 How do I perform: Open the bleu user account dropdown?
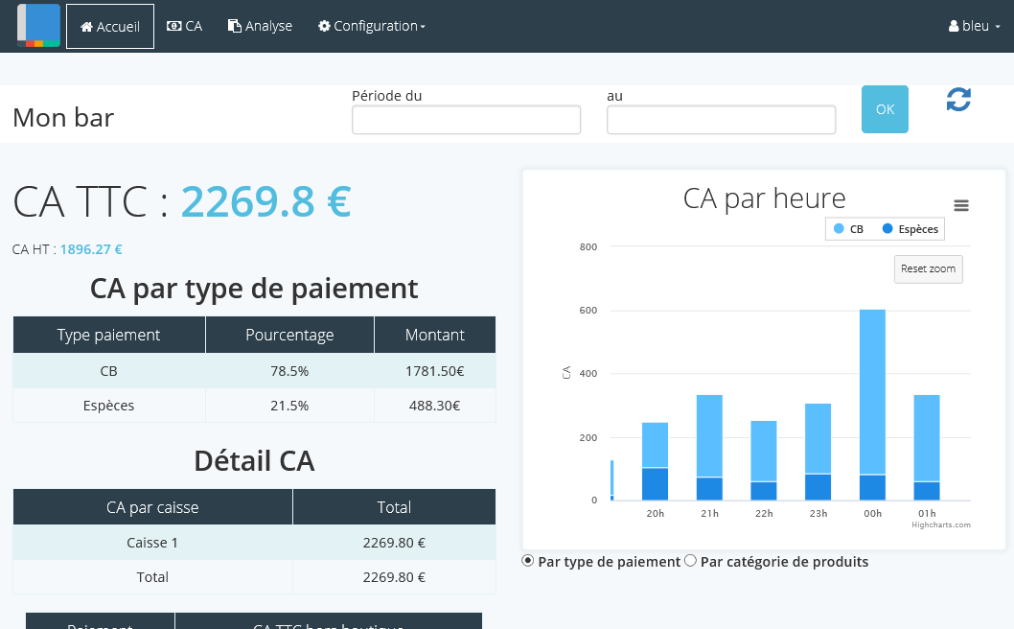(975, 26)
